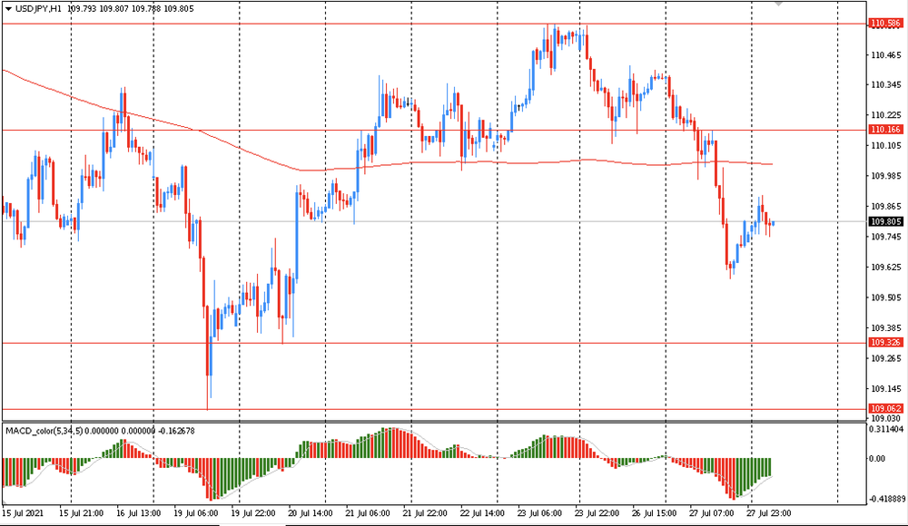
Task: Click the 15 Jul 2021 date label
Action: (23, 513)
